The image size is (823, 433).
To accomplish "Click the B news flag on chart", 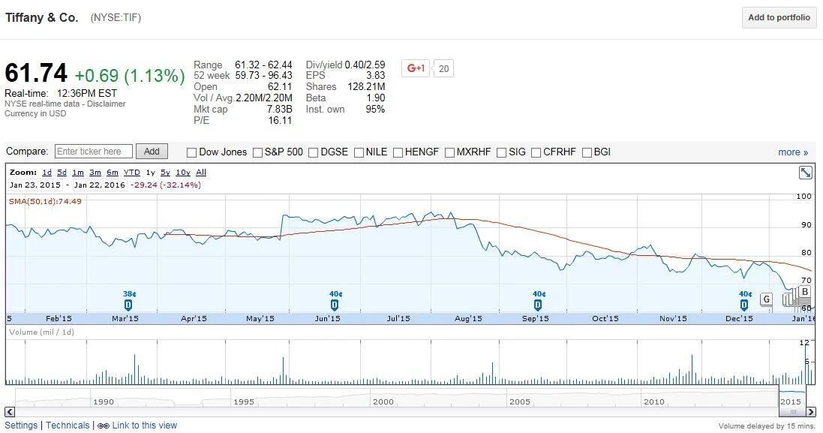I will [805, 293].
